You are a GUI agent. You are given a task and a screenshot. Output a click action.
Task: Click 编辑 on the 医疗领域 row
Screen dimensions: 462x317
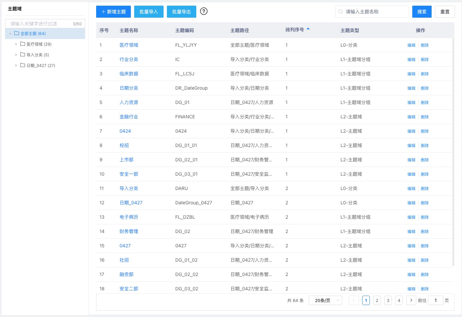pos(411,45)
